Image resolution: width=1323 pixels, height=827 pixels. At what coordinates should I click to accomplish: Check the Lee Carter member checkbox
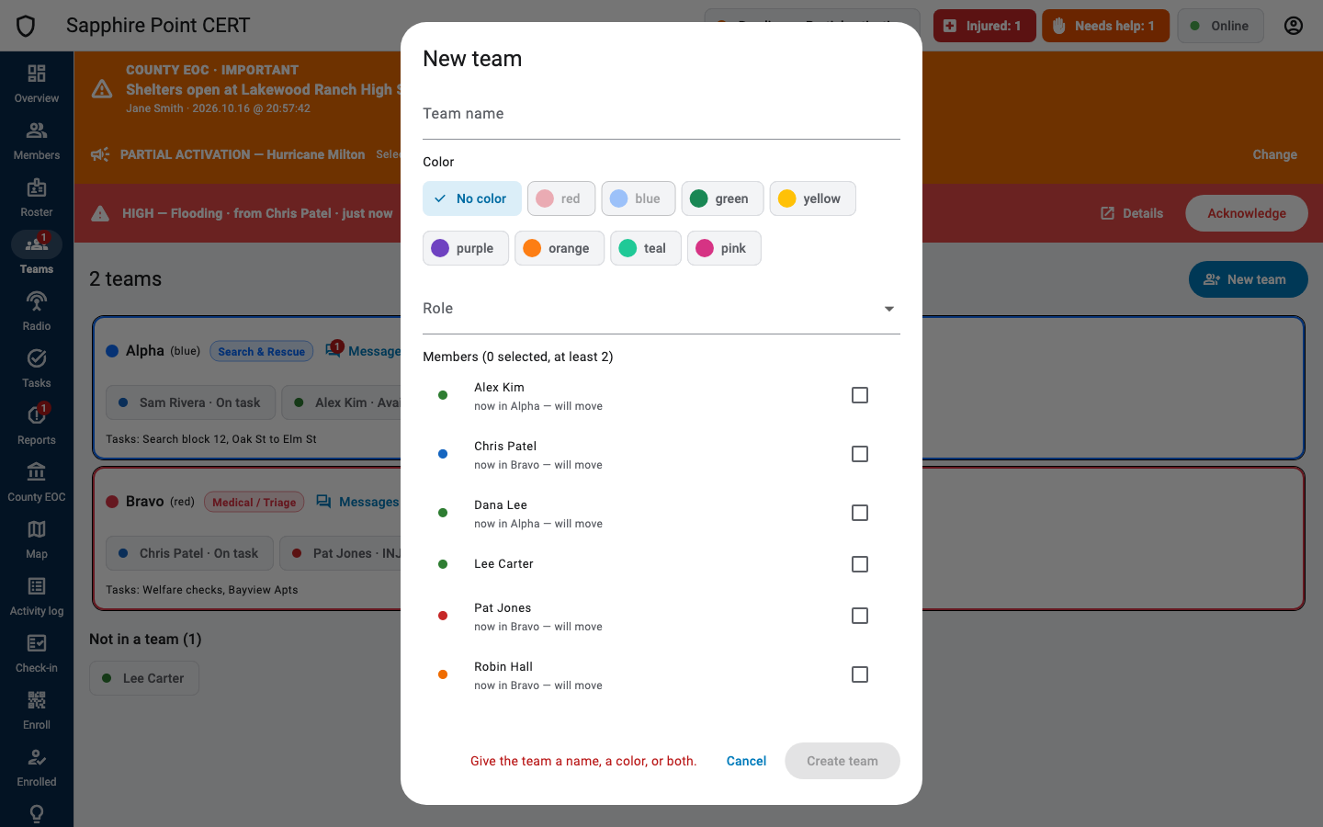(860, 564)
